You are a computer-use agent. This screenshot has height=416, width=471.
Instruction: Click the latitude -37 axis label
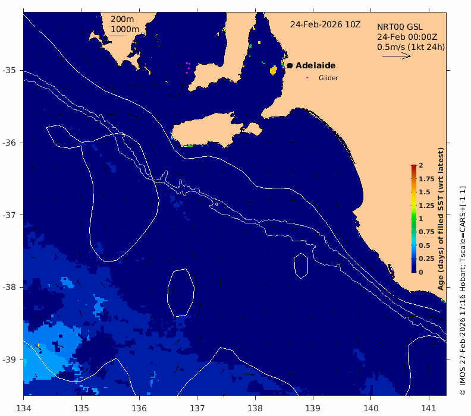(x=9, y=215)
